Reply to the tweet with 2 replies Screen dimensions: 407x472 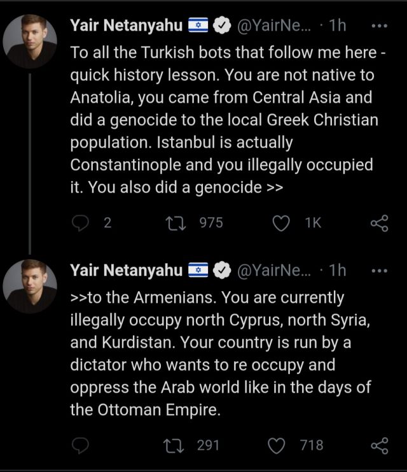point(81,222)
